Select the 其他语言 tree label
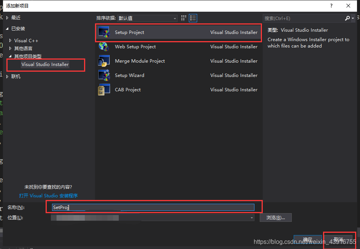This screenshot has height=249, width=360. pos(23,48)
